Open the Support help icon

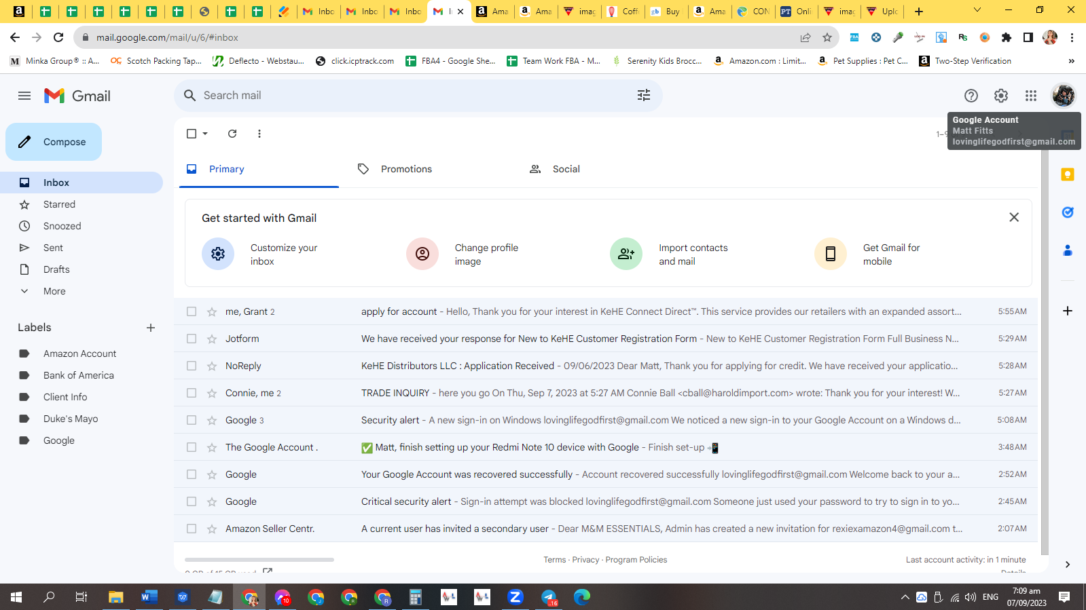pos(971,96)
